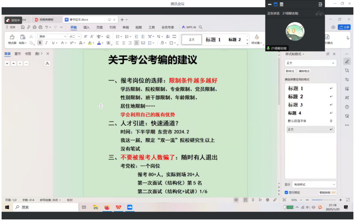
Task: Click the save icon in quick access toolbar
Action: (22, 27)
